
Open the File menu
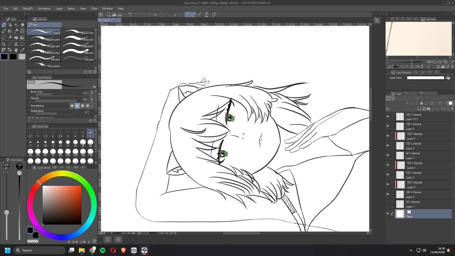pyautogui.click(x=6, y=8)
